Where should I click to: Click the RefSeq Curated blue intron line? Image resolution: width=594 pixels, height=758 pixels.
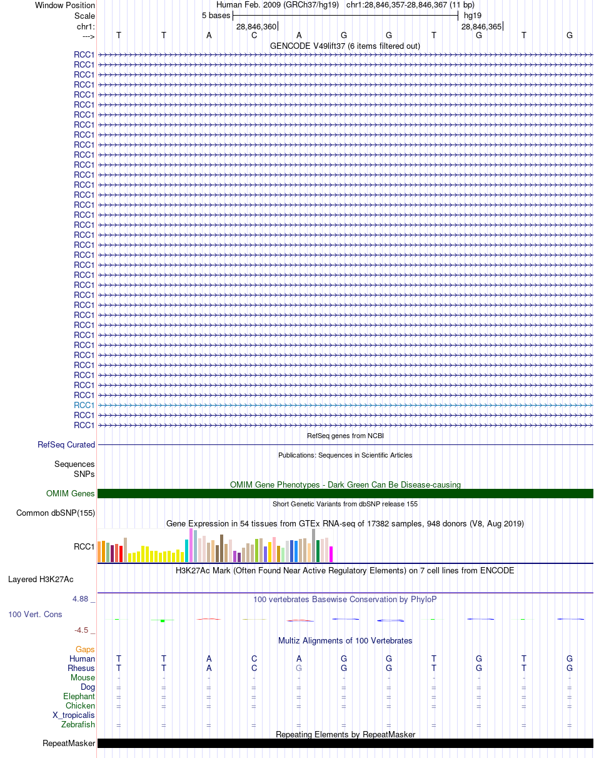(345, 444)
